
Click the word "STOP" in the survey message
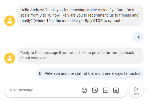(x=98, y=21)
